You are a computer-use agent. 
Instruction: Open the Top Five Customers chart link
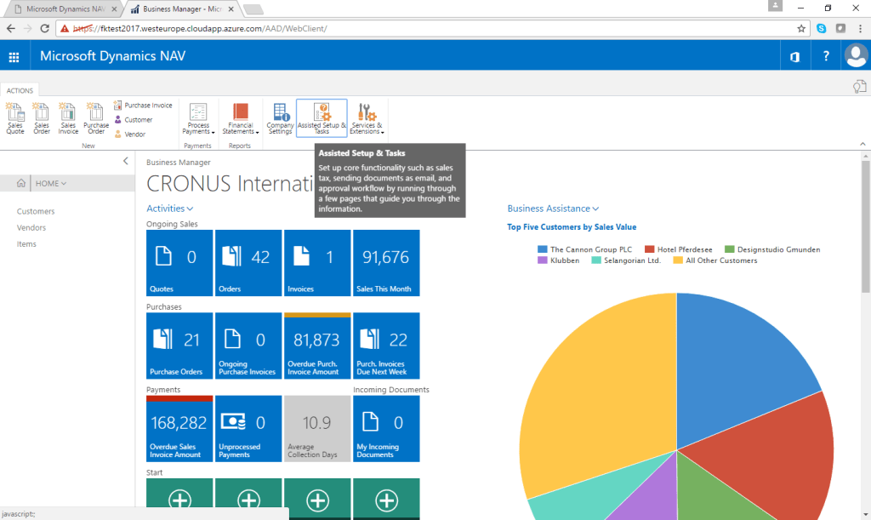pos(572,226)
